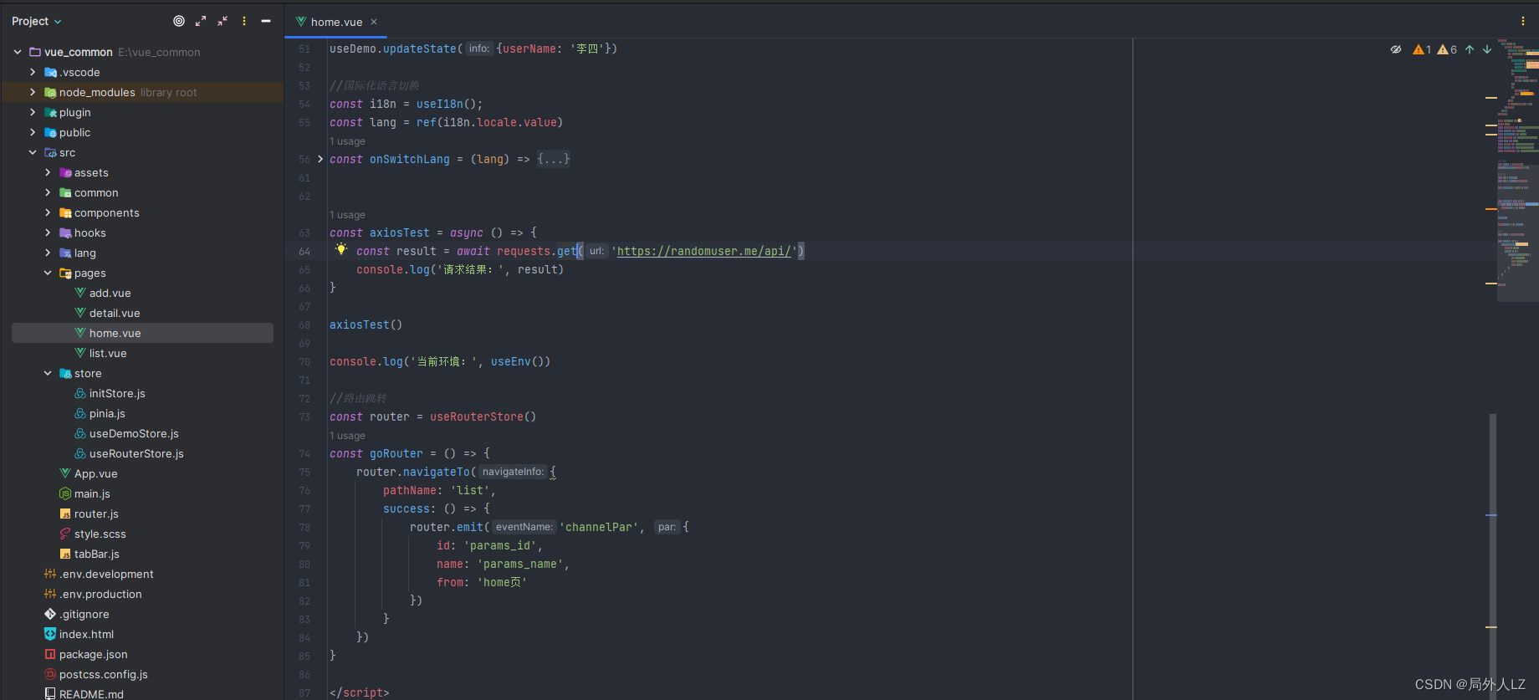The height and width of the screenshot is (700, 1539).
Task: Unfold the onSwitchLang function at line 56
Action: pyautogui.click(x=320, y=159)
